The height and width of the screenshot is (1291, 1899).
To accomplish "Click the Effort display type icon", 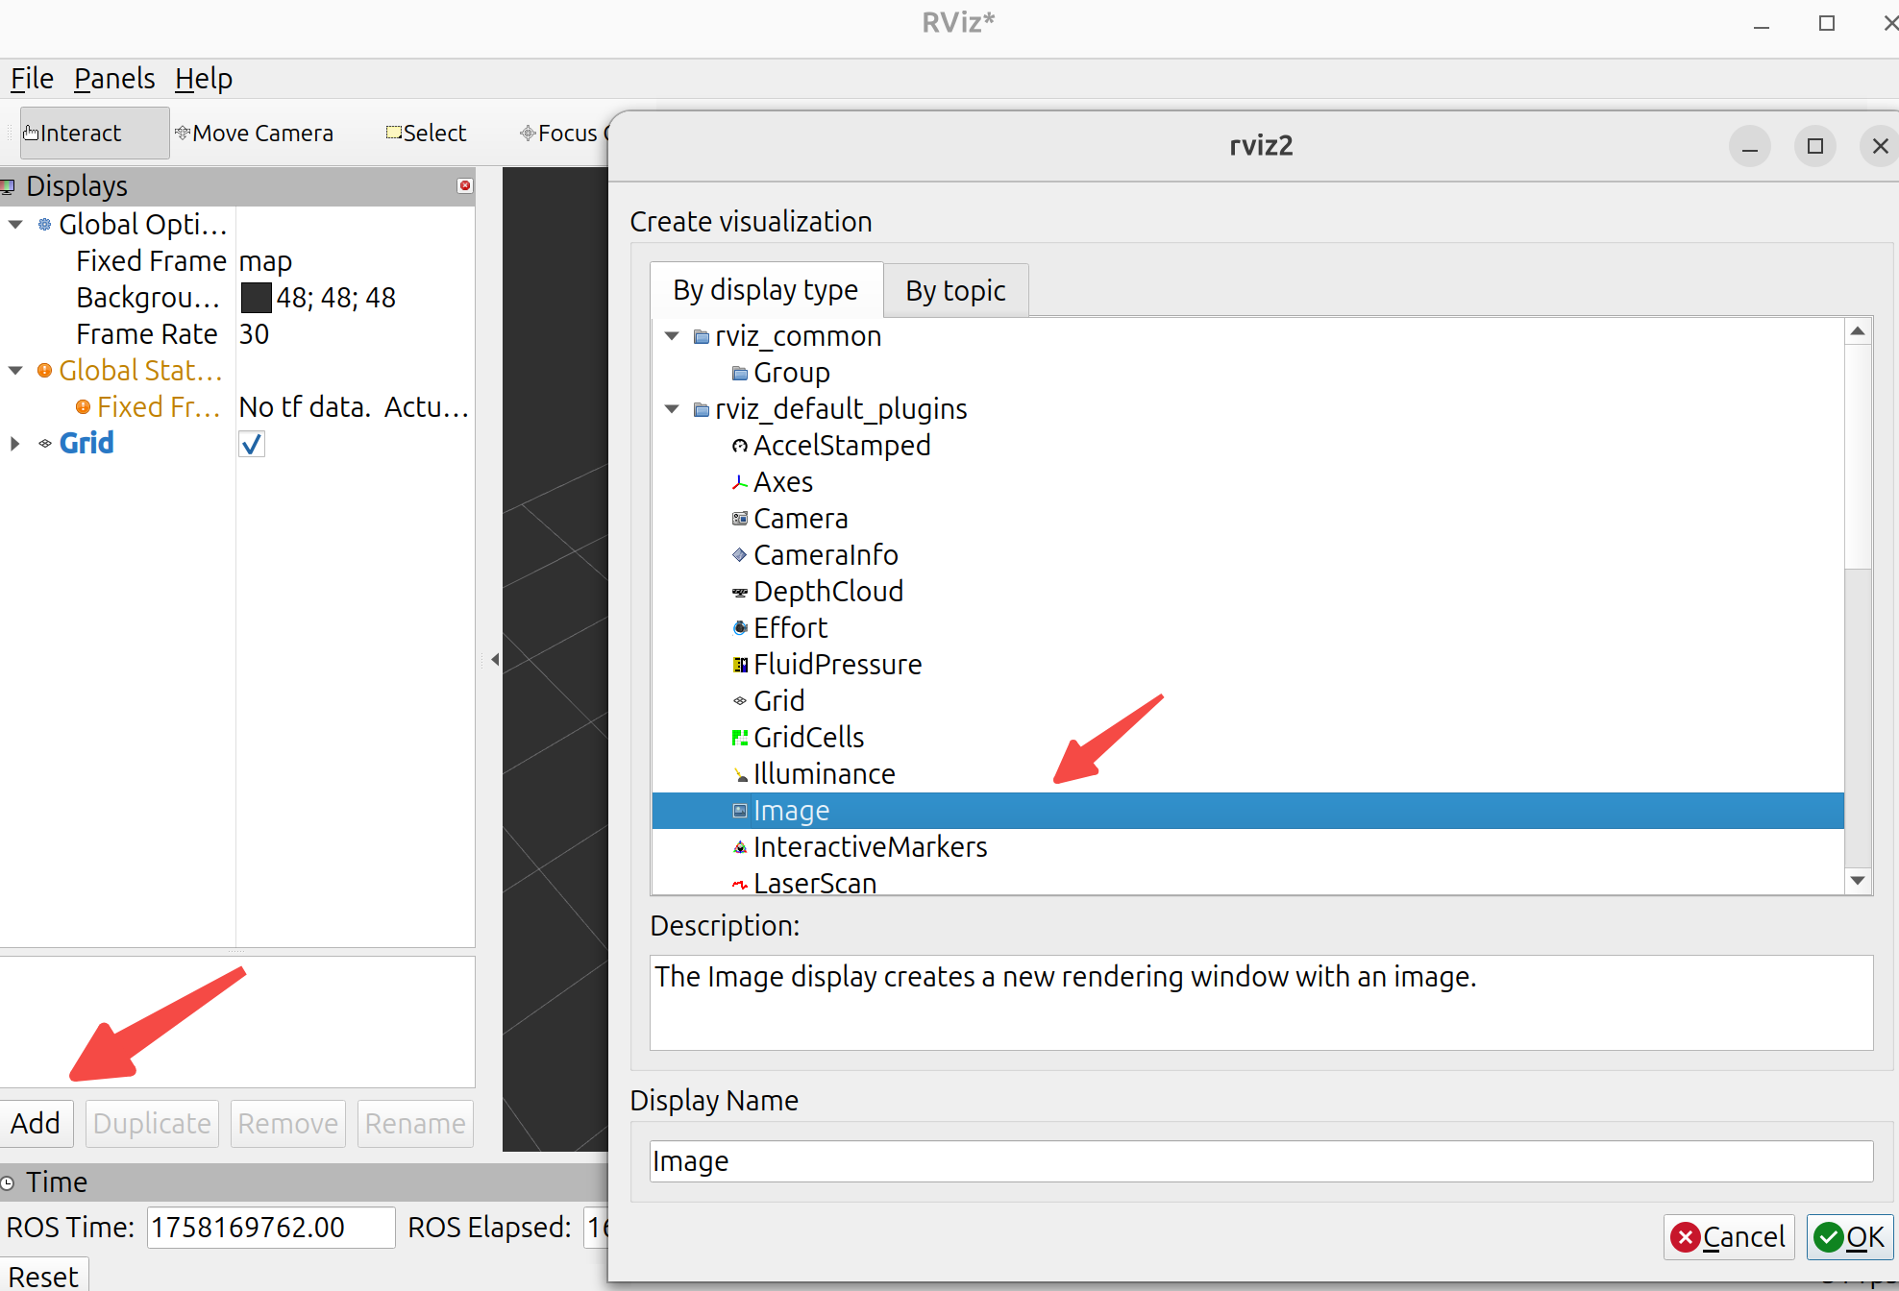I will [x=739, y=628].
